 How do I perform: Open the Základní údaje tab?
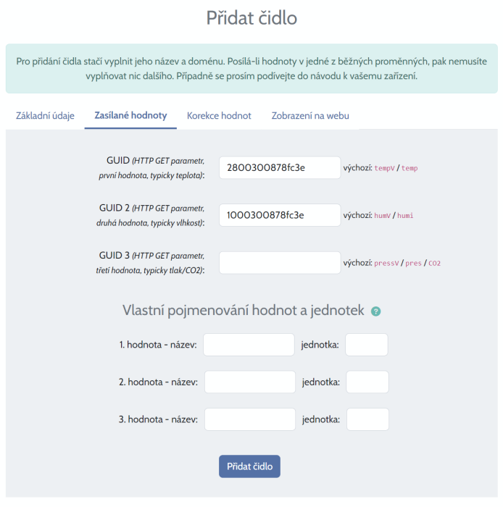[x=45, y=116]
